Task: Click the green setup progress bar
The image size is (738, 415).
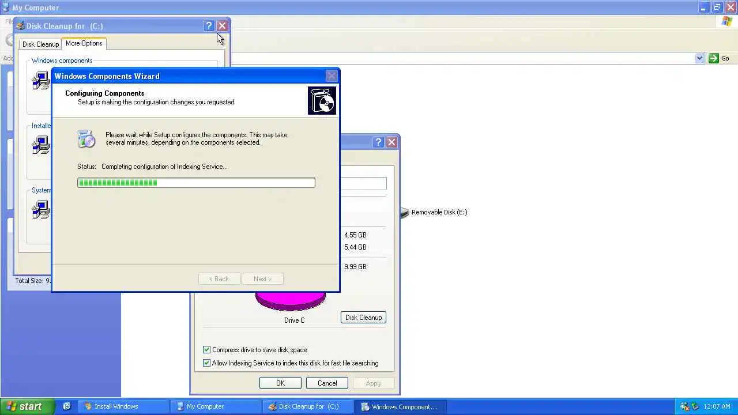Action: pos(196,183)
